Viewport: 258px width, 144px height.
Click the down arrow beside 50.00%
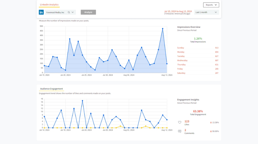[x=211, y=131]
